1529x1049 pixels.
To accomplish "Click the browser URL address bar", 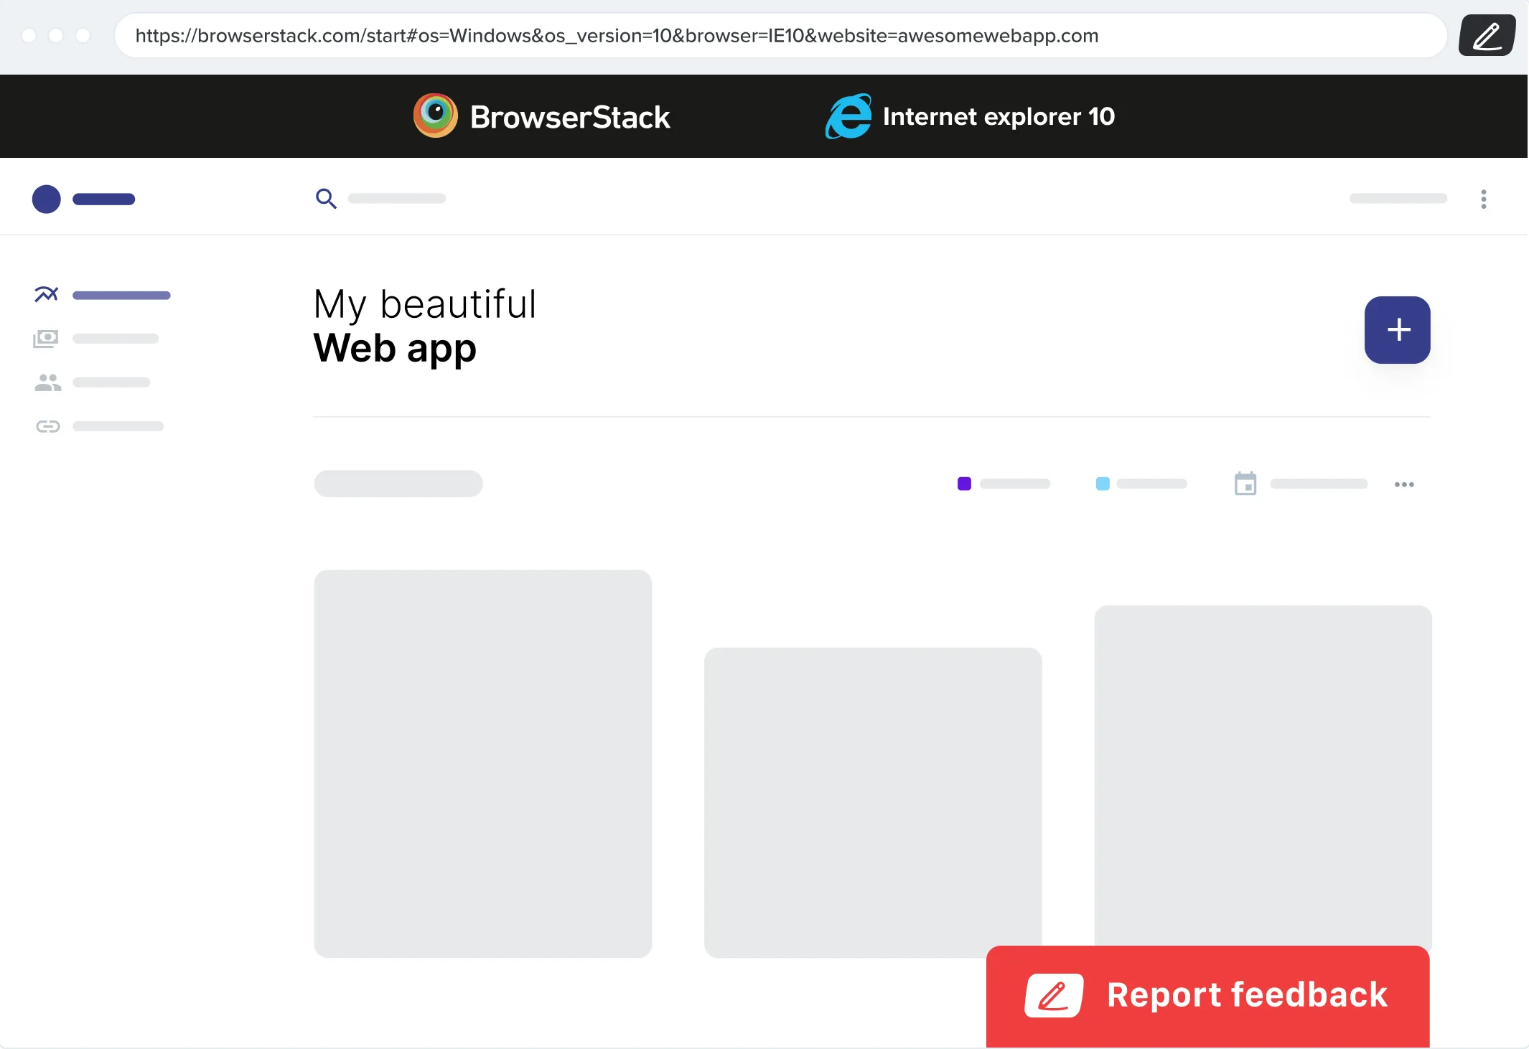I will click(x=780, y=35).
